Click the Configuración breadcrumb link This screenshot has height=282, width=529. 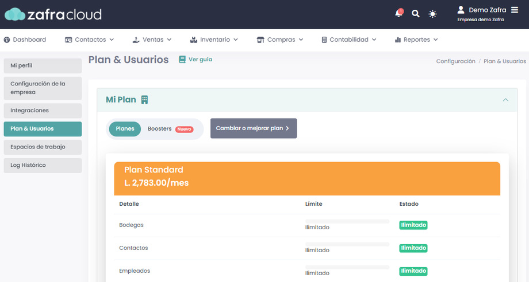(455, 61)
